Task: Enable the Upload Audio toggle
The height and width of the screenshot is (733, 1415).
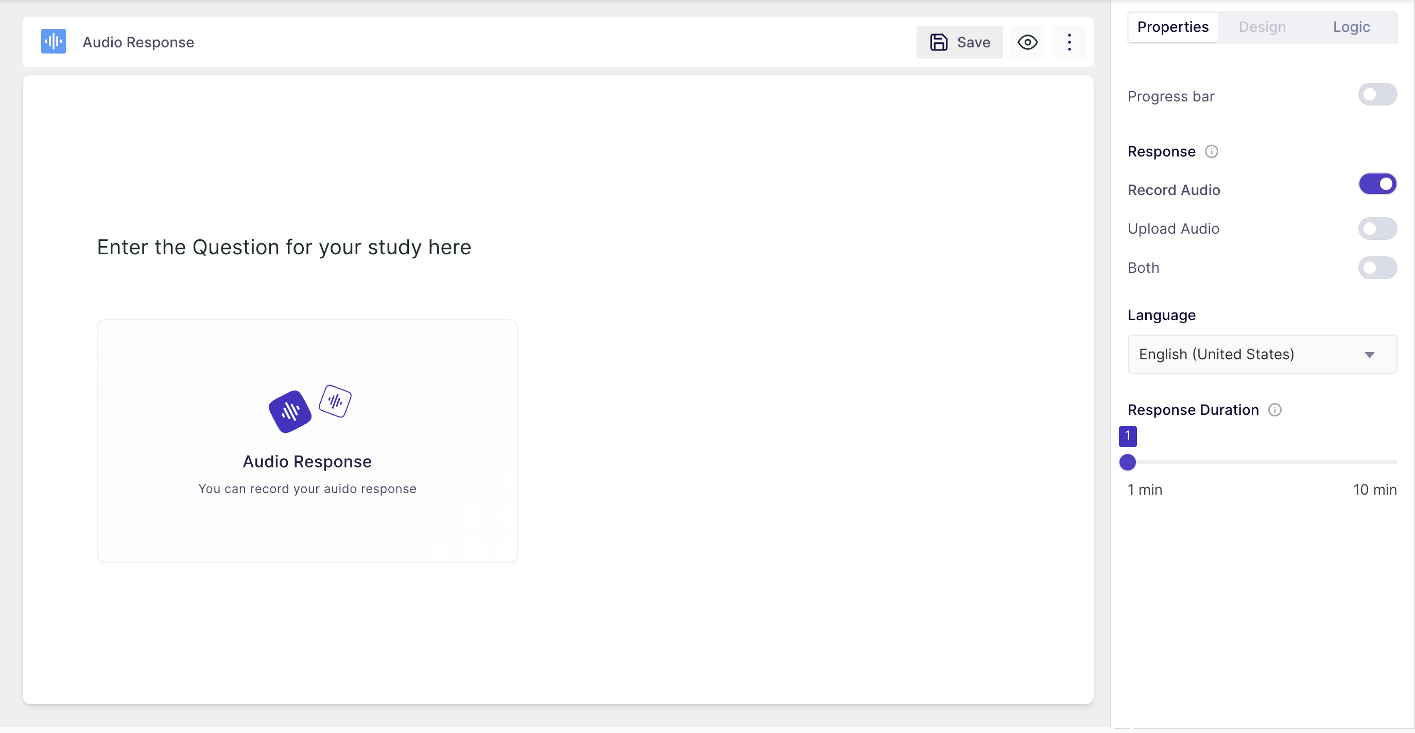Action: pos(1377,229)
